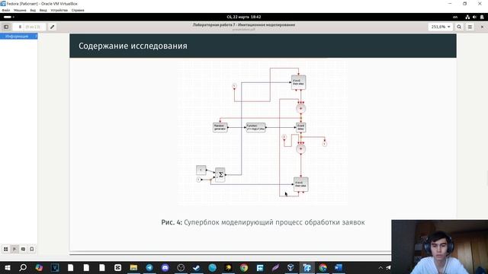Open the hamburger menu of document viewer
Image resolution: width=488 pixels, height=274 pixels.
tap(470, 27)
